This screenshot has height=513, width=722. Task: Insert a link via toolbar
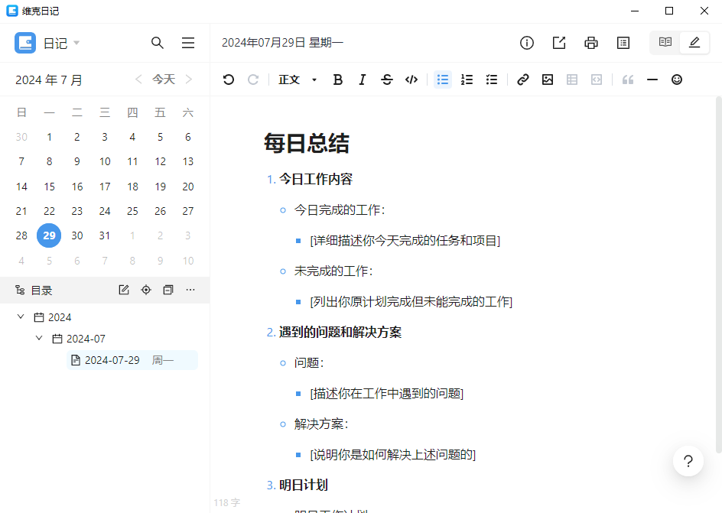click(523, 80)
